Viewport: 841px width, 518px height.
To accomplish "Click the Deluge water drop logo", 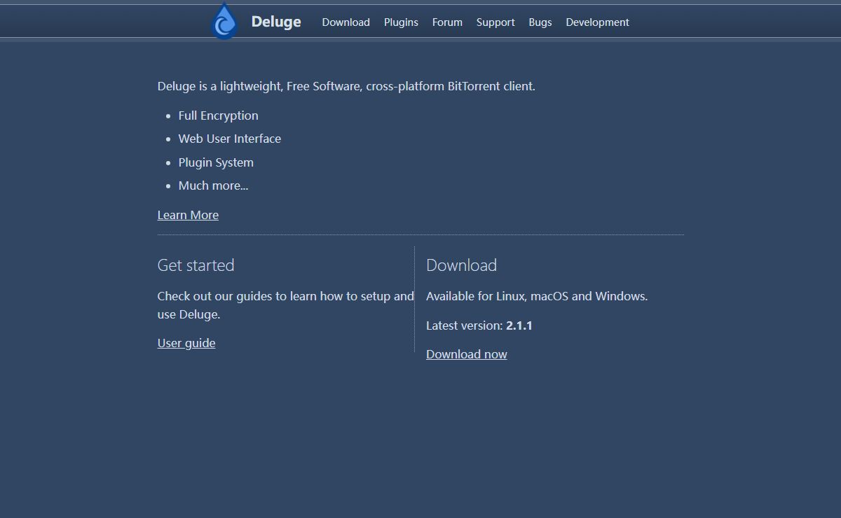I will click(224, 22).
